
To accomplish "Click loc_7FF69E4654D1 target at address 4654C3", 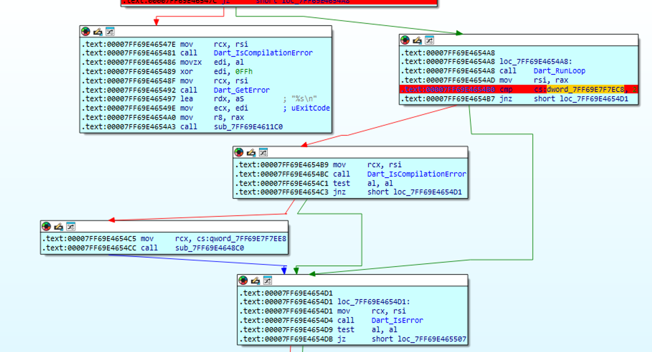I will 427,192.
